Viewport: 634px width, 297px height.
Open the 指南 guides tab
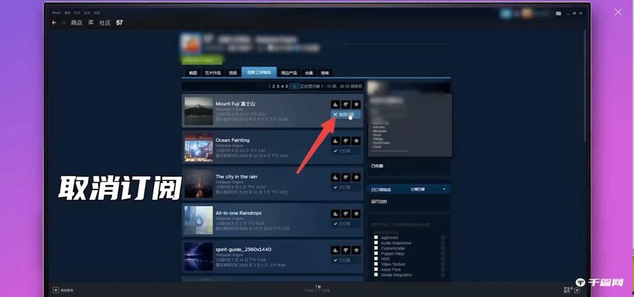325,73
